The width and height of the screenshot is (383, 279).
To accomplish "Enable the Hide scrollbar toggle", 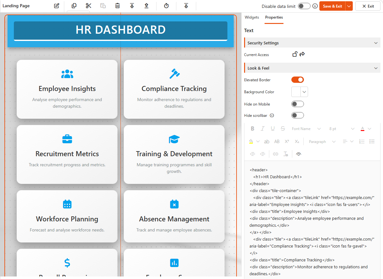I will (x=298, y=115).
